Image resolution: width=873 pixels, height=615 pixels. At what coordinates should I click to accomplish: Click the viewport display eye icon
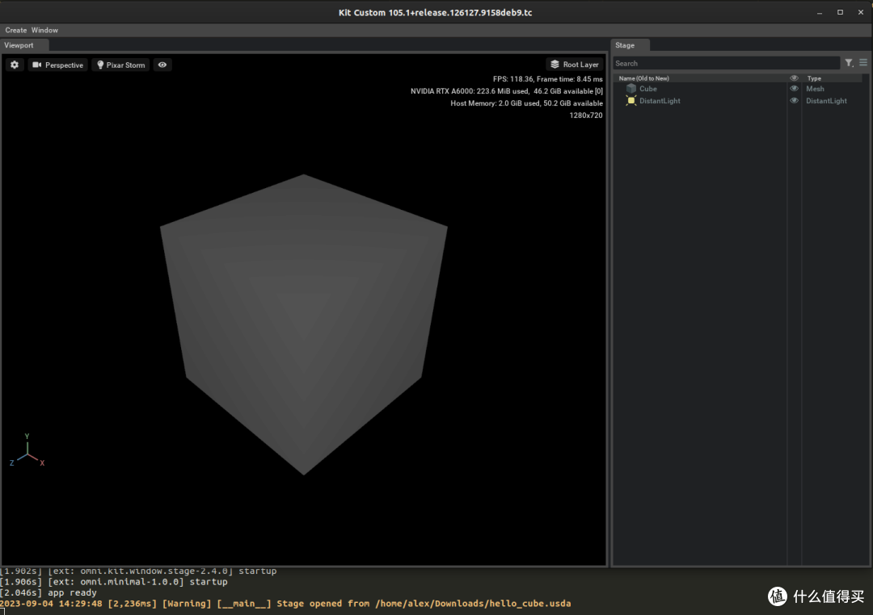162,65
